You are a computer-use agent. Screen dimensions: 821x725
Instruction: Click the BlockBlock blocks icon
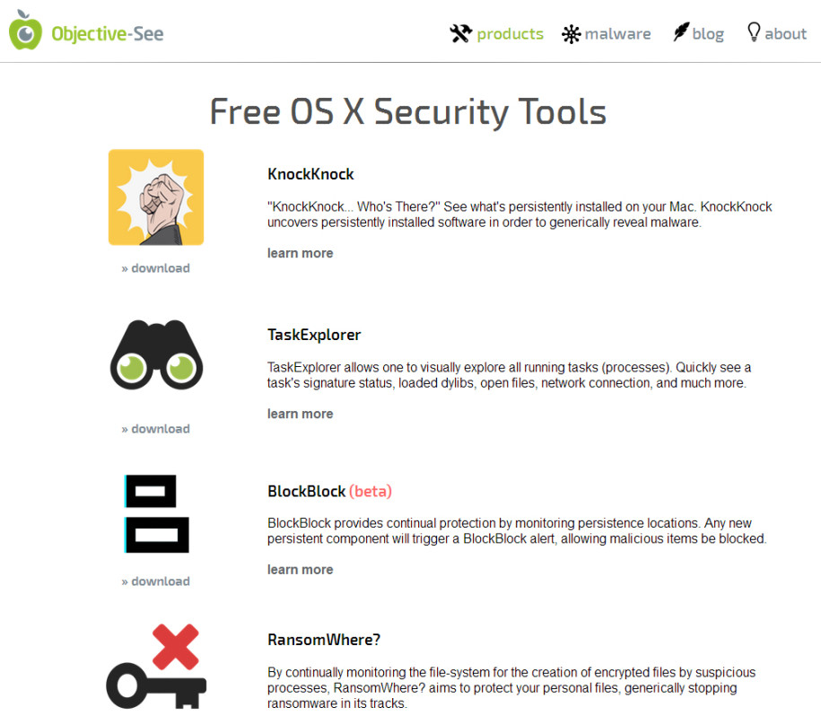[x=156, y=513]
